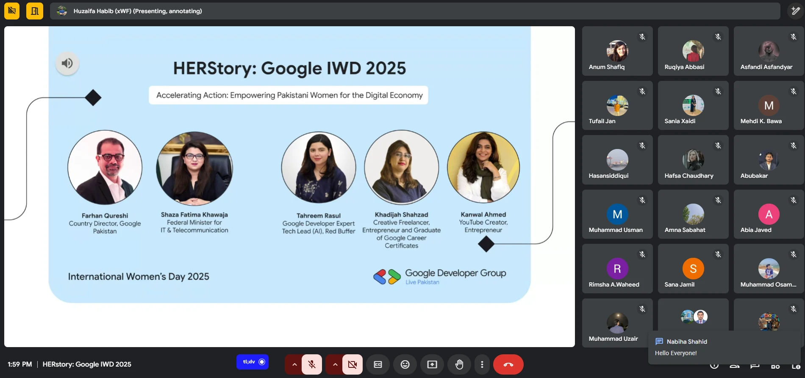The height and width of the screenshot is (378, 805).
Task: Click Hafsa Chaudhary's name label
Action: (x=689, y=176)
